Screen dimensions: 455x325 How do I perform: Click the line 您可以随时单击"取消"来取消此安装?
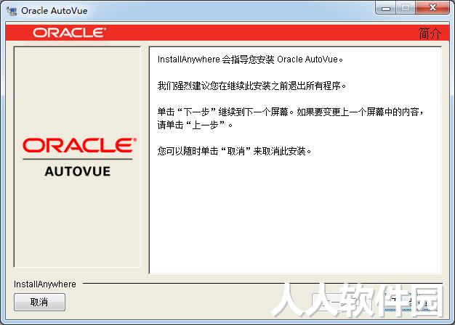point(234,151)
